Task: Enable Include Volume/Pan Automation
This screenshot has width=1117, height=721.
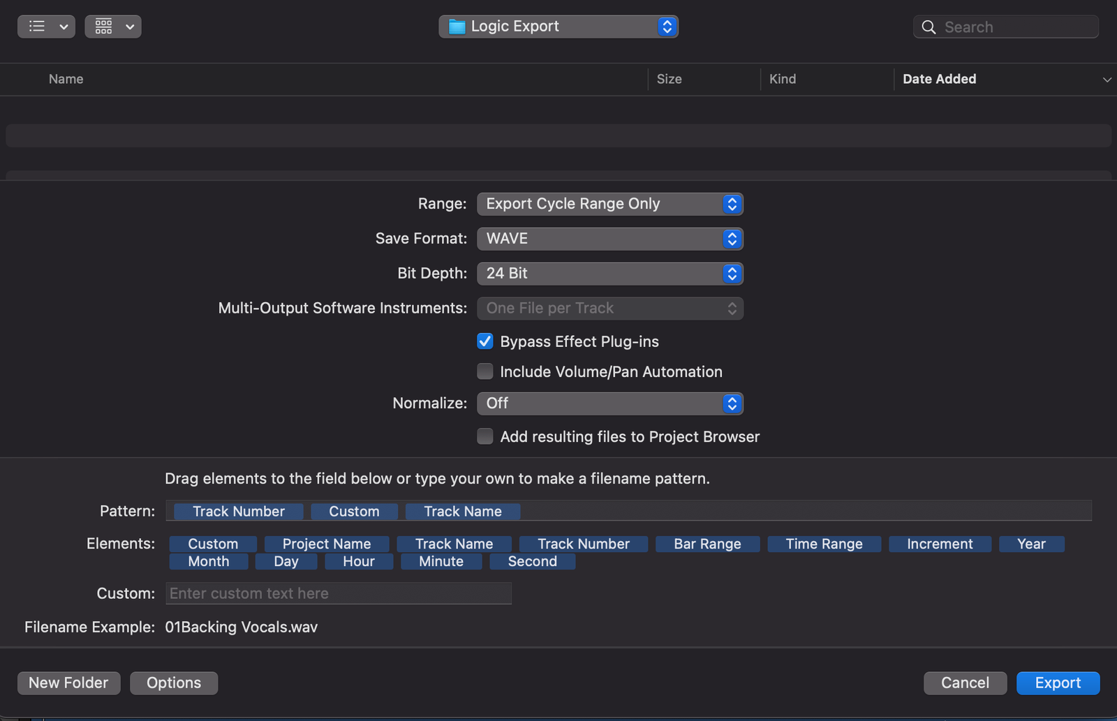Action: [485, 371]
